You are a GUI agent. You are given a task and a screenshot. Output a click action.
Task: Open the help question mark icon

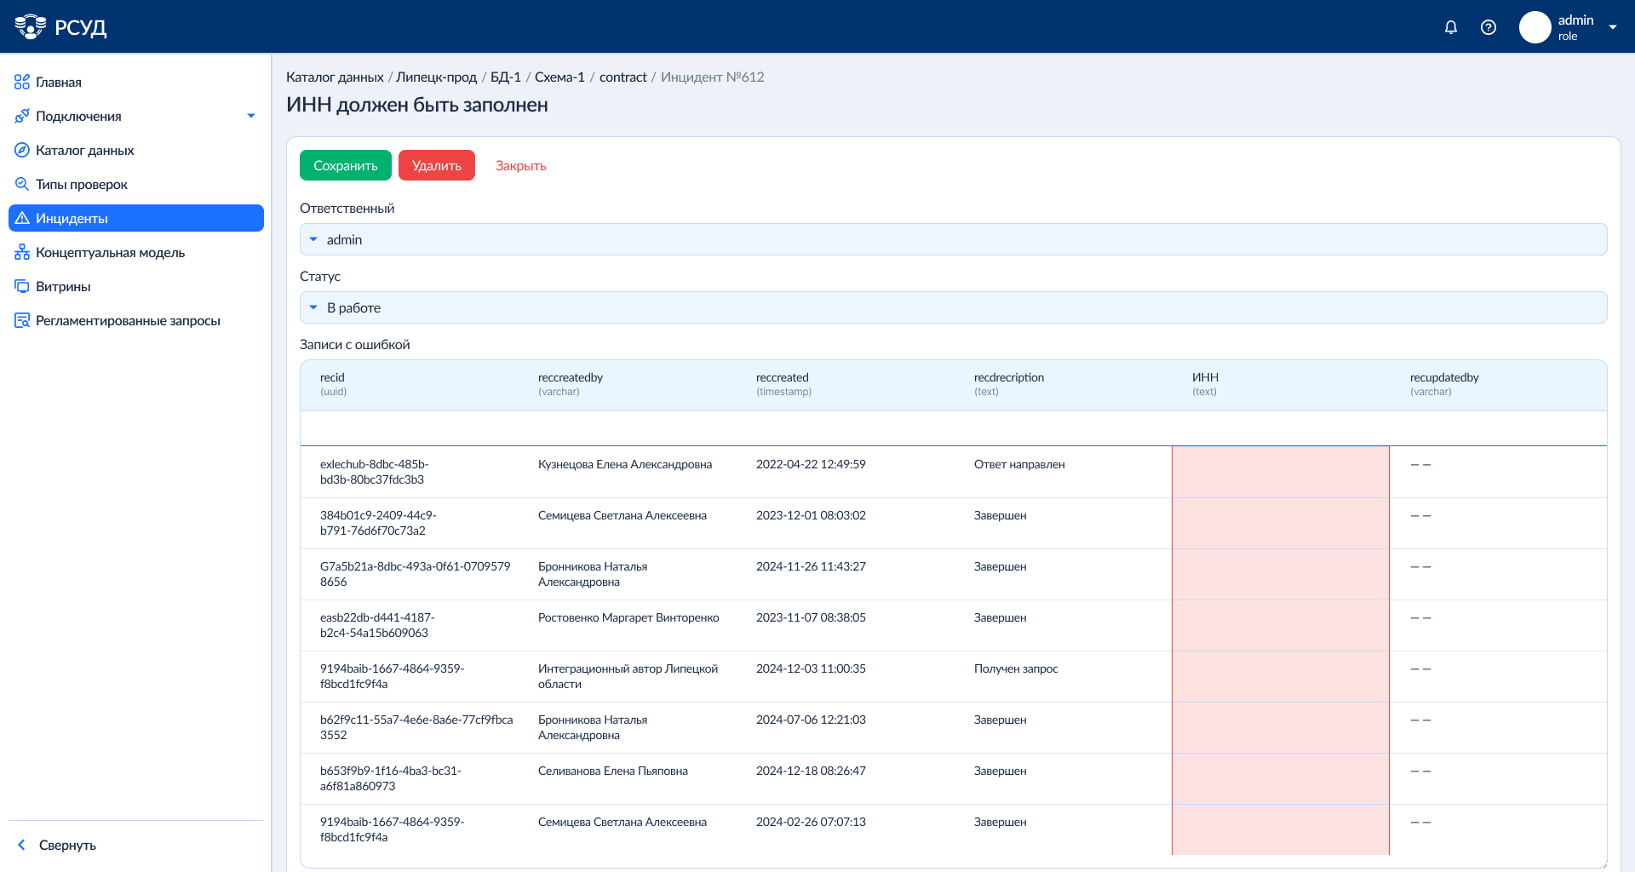pos(1489,27)
